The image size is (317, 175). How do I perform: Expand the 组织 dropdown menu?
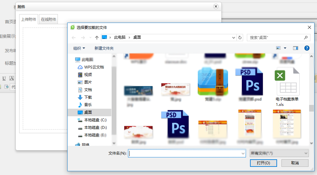coord(79,48)
